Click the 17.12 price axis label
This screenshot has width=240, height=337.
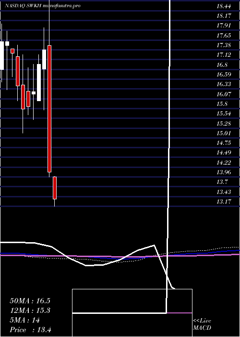point(224,55)
